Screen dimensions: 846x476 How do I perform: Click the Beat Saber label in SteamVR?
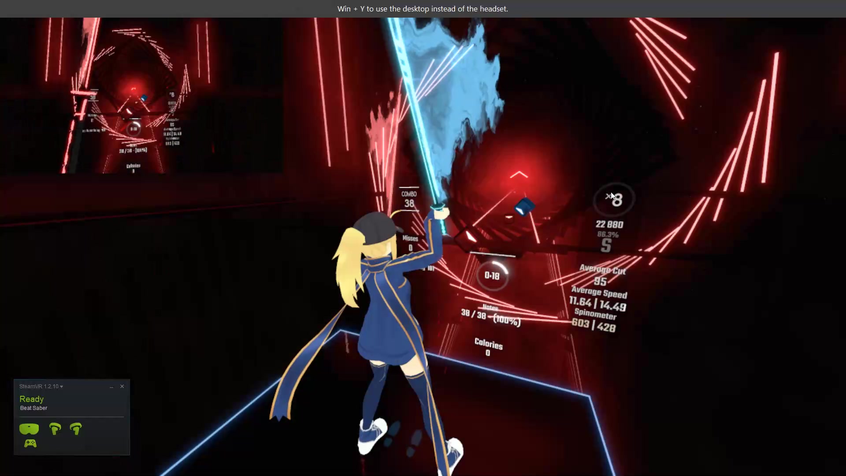(33, 408)
